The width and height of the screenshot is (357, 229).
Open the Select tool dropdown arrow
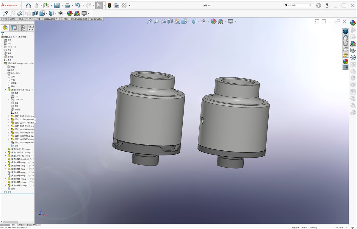click(104, 5)
